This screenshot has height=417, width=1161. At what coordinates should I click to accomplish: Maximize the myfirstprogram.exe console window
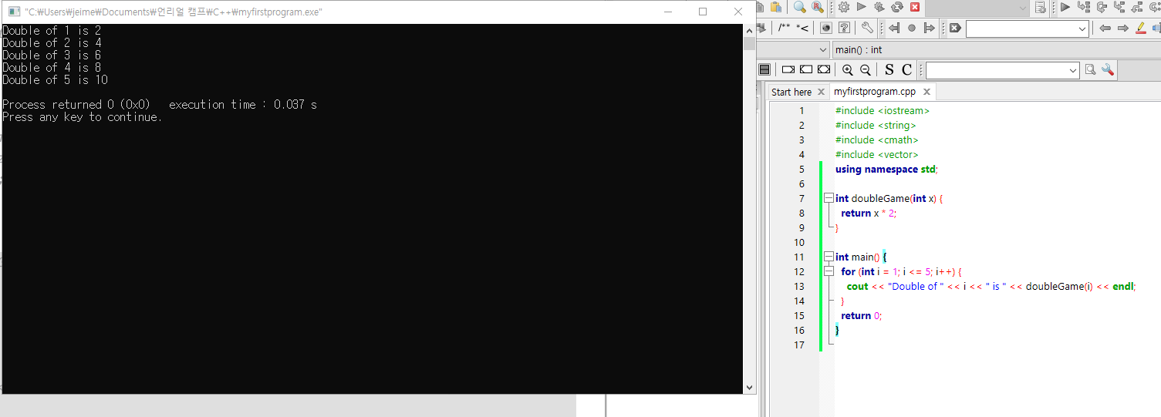(702, 12)
